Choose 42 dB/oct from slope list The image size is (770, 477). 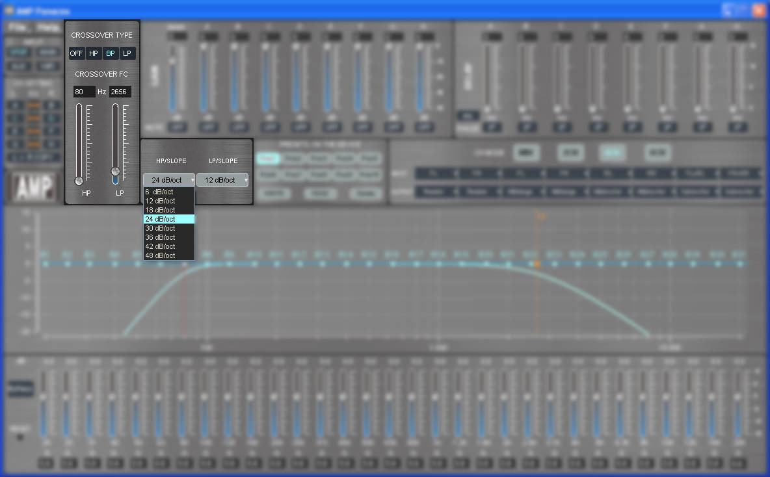[168, 247]
